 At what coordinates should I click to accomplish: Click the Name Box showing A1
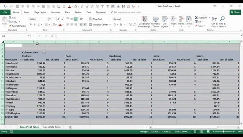point(16,36)
